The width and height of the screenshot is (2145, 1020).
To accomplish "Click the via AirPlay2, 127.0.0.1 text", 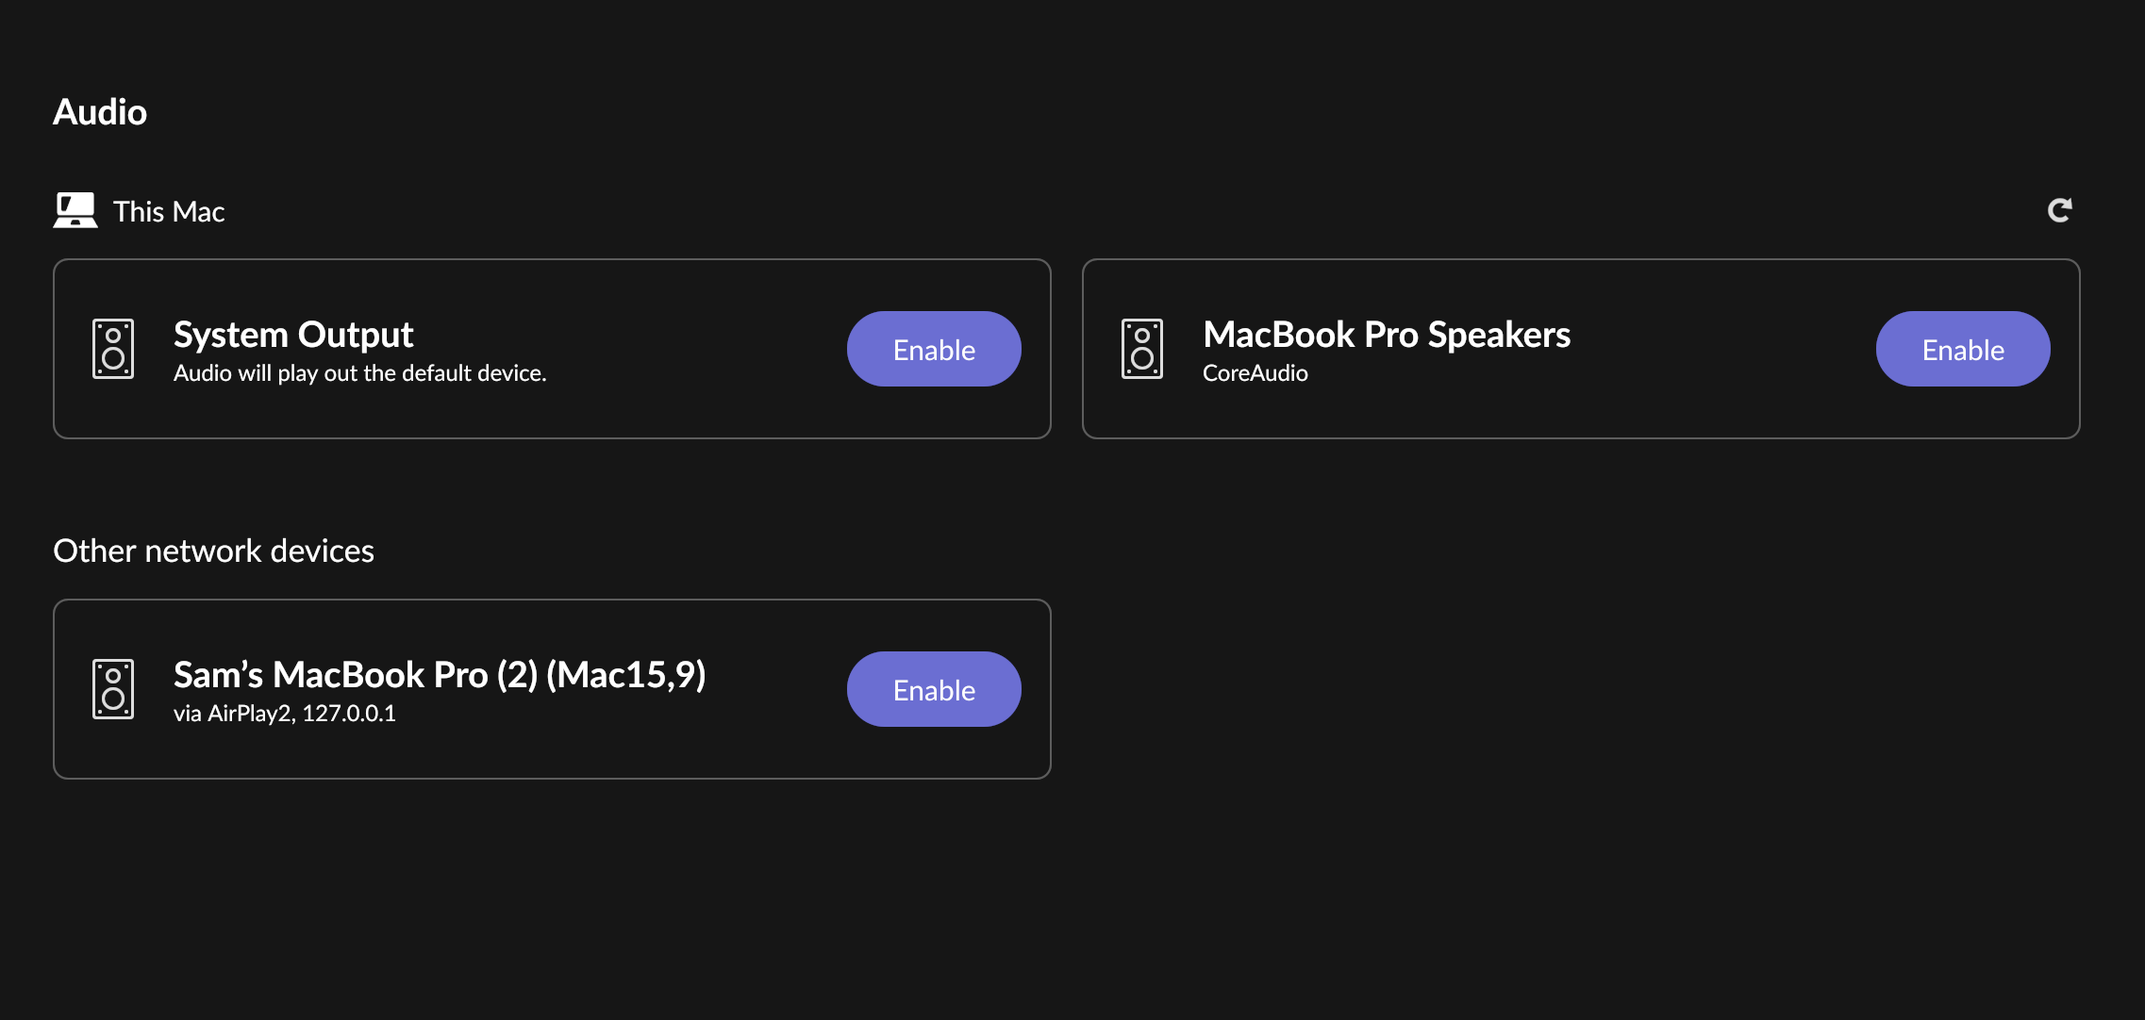I will 285,714.
